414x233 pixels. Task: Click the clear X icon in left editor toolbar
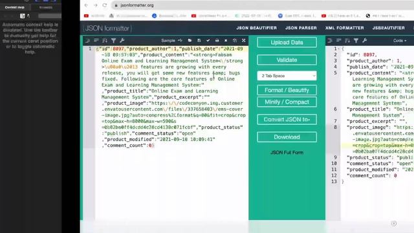click(226, 40)
